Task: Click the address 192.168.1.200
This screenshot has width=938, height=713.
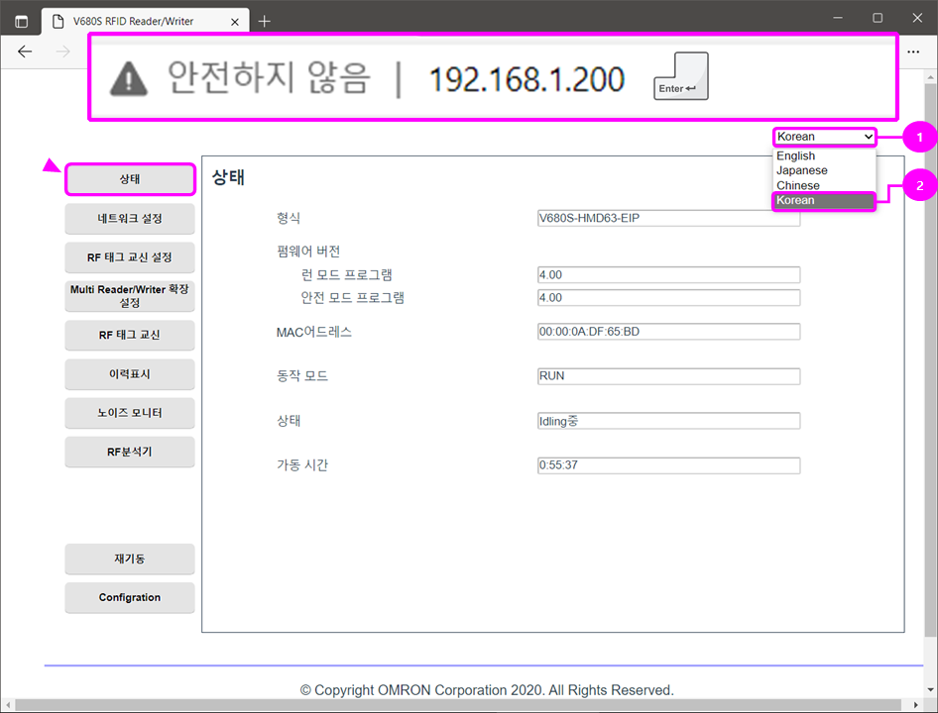Action: (x=527, y=79)
